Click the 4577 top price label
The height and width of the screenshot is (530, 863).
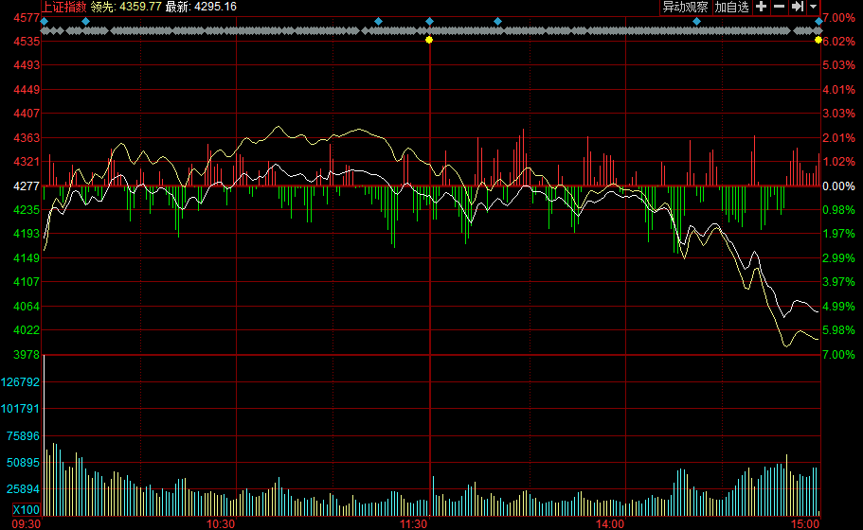(x=27, y=18)
